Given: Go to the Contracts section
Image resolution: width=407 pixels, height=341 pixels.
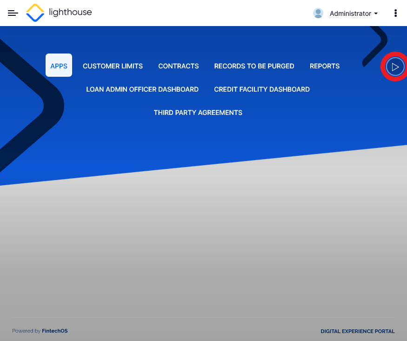Looking at the screenshot, I should 178,66.
